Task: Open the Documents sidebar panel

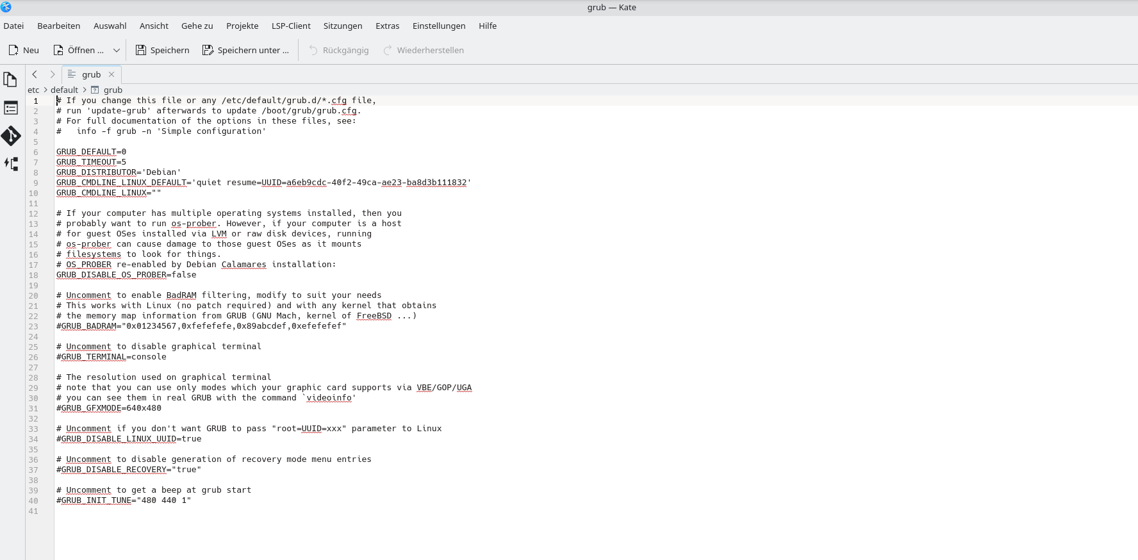Action: pos(10,79)
